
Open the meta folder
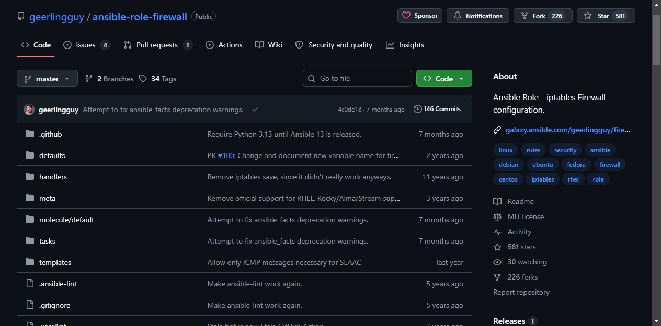pyautogui.click(x=47, y=198)
